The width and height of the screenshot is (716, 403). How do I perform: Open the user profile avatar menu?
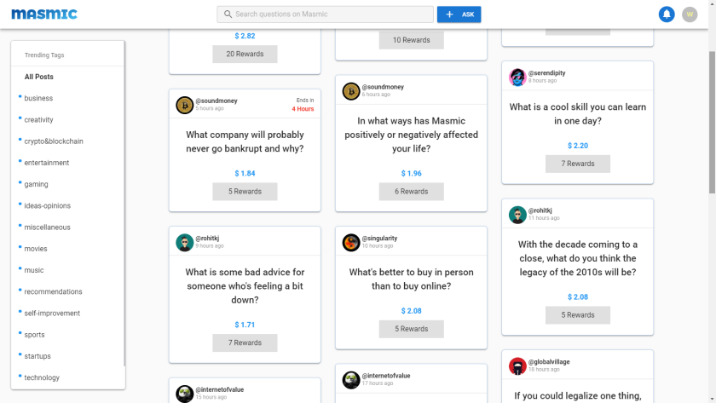[690, 14]
